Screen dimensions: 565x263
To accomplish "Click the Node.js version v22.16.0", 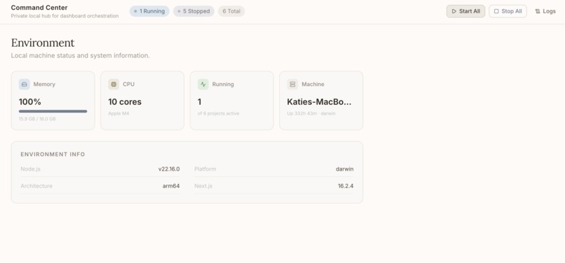I will pyautogui.click(x=169, y=169).
